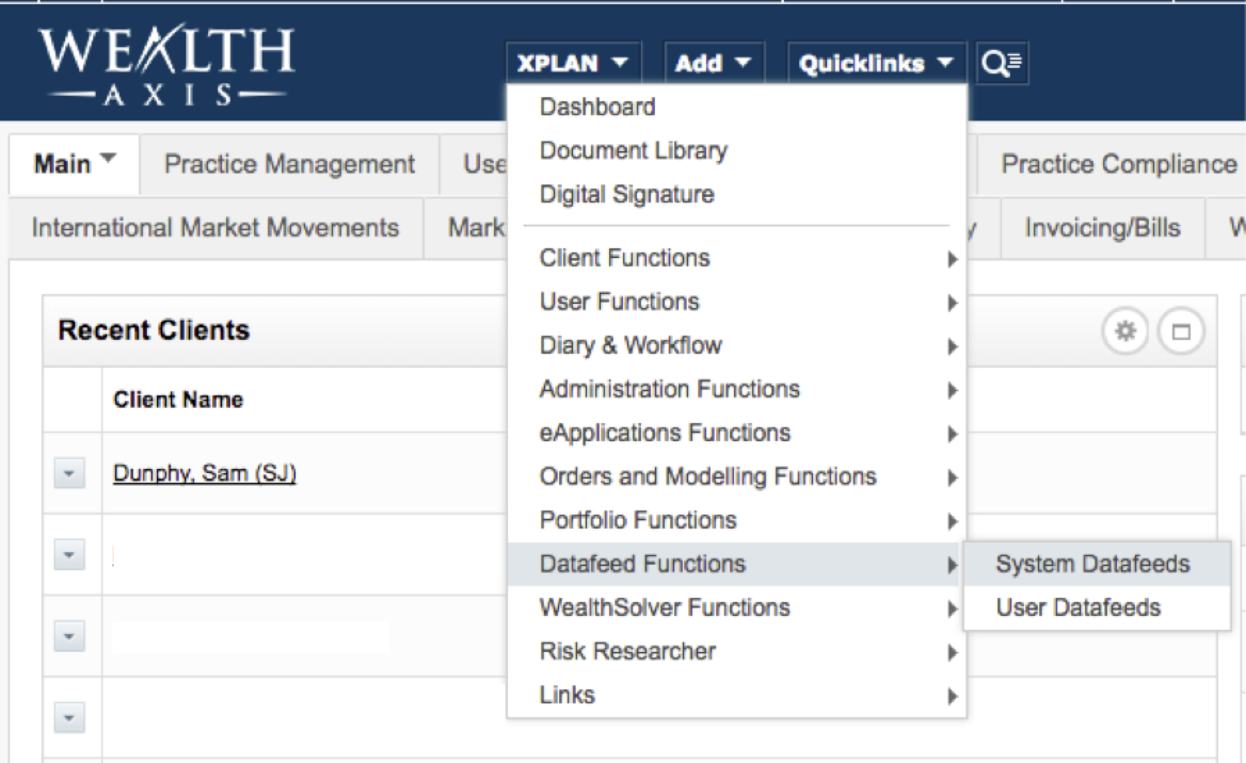Open Document Library menu item

737,151
